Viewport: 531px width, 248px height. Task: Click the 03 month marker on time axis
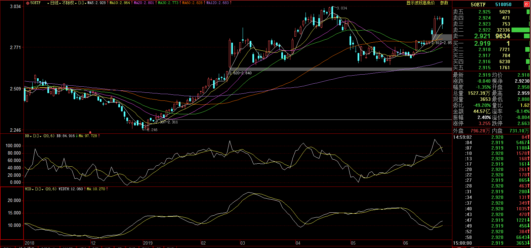[243, 243]
